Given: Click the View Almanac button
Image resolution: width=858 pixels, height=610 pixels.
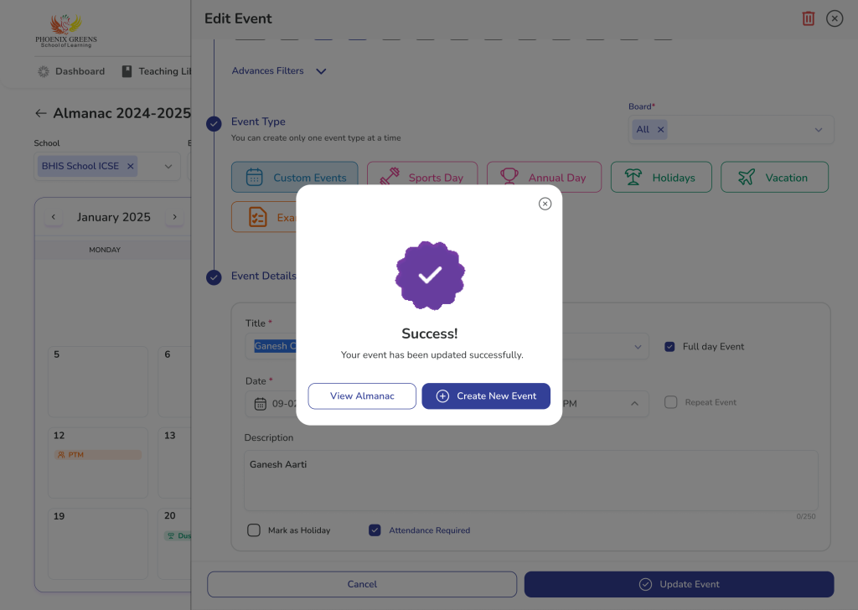Looking at the screenshot, I should click(362, 396).
